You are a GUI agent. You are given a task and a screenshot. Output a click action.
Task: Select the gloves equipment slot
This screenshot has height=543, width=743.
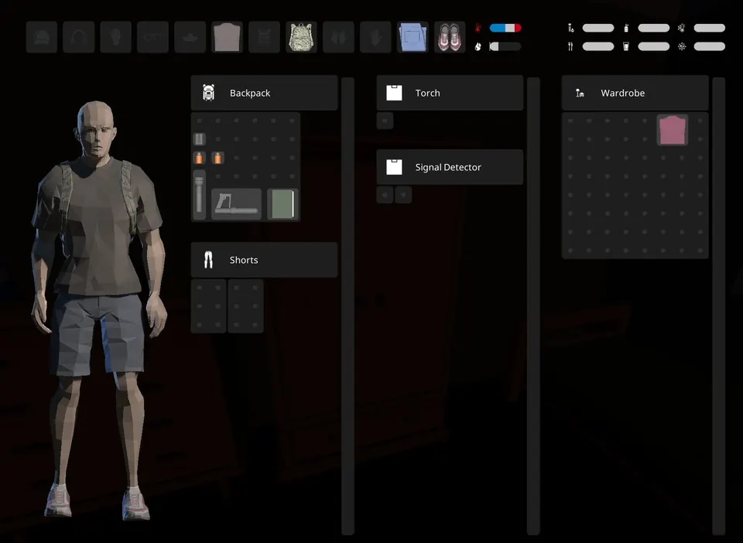coord(338,37)
